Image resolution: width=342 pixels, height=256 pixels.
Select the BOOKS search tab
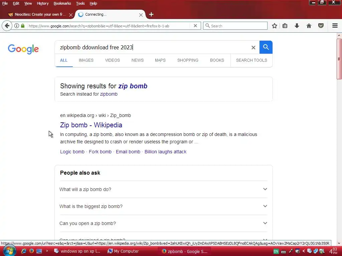[217, 60]
